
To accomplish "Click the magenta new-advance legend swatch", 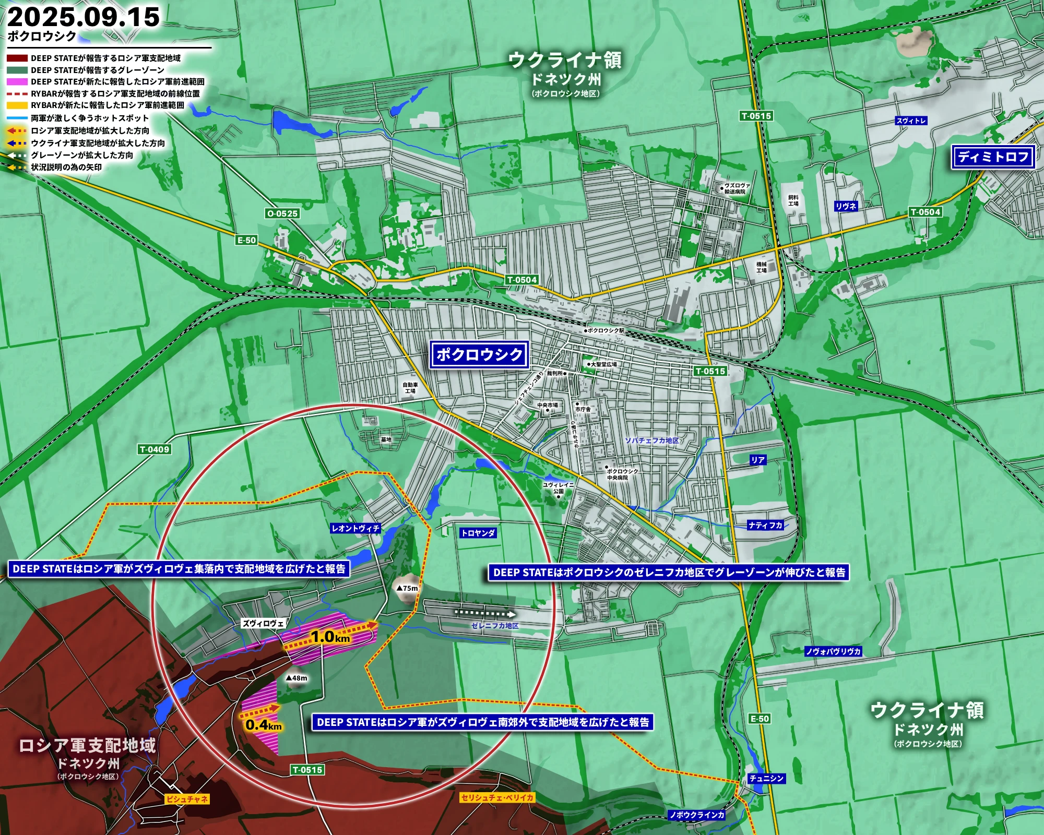I will tap(17, 82).
